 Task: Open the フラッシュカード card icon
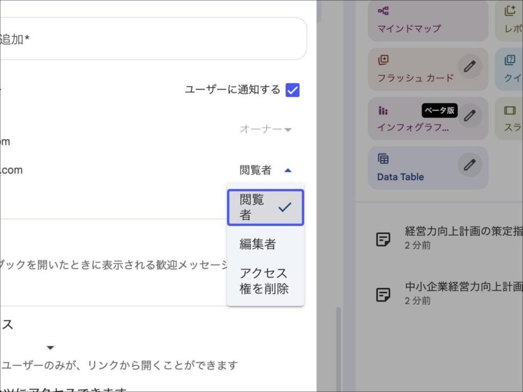click(384, 60)
